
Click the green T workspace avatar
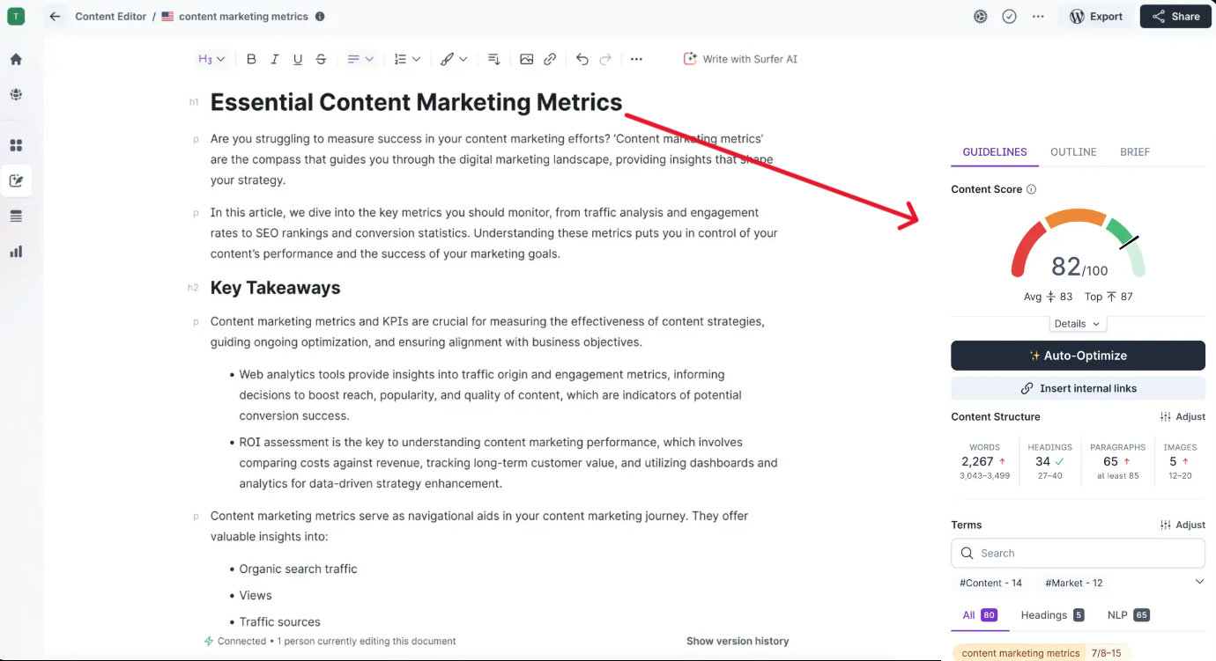[x=16, y=17]
